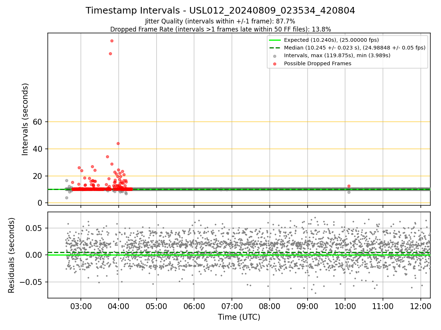Click the dashed dark green Median sample in the legend
Screen dimensions: 441x330
(x=275, y=48)
